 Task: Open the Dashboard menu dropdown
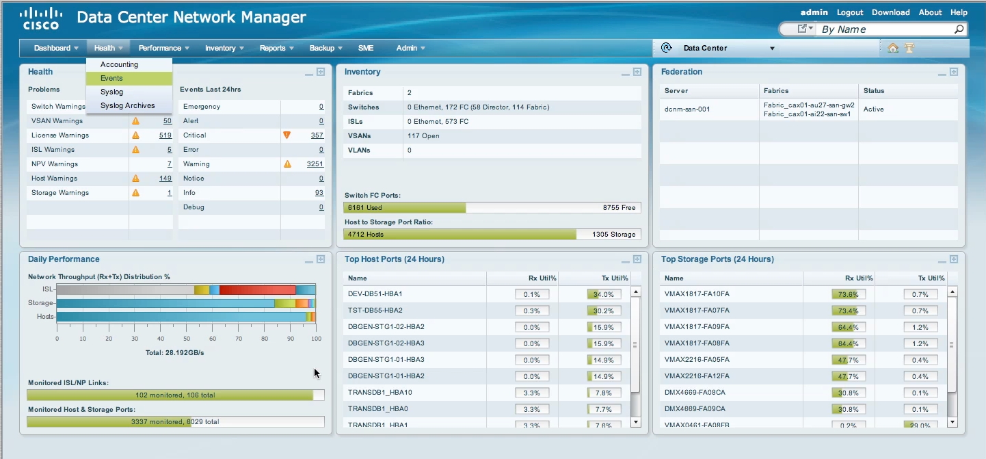pyautogui.click(x=56, y=48)
